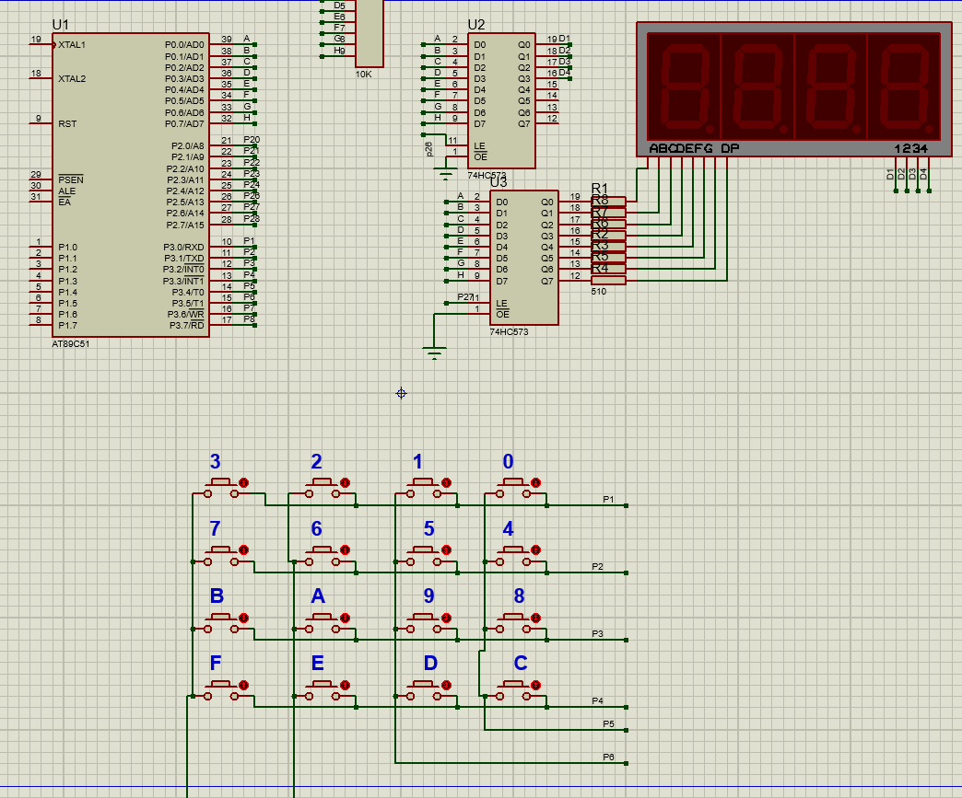Toggle the latch dot on keypad button 0
962x798 pixels.
[535, 483]
